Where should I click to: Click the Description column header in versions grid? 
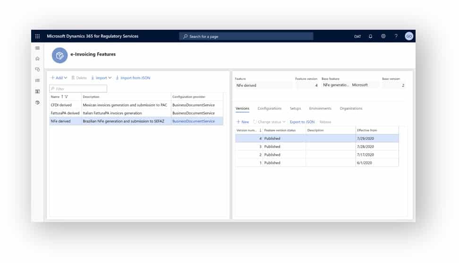click(315, 130)
